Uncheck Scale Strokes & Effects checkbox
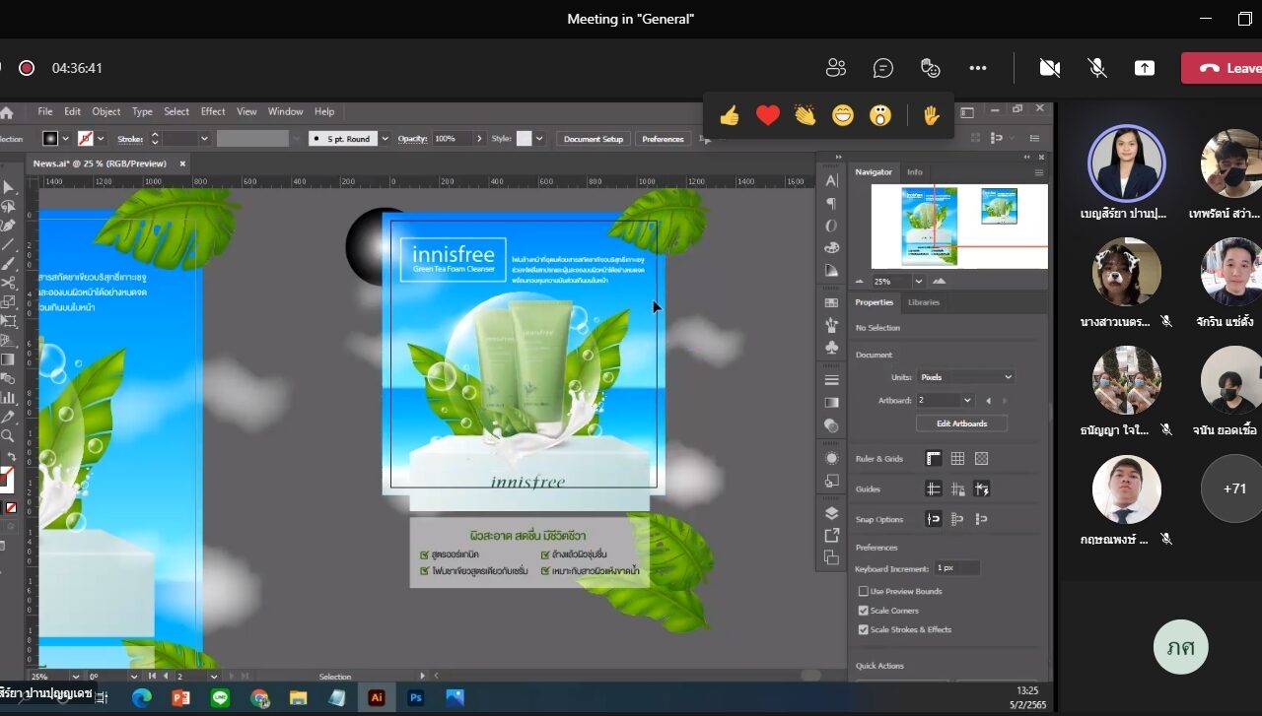This screenshot has height=716, width=1262. [864, 629]
